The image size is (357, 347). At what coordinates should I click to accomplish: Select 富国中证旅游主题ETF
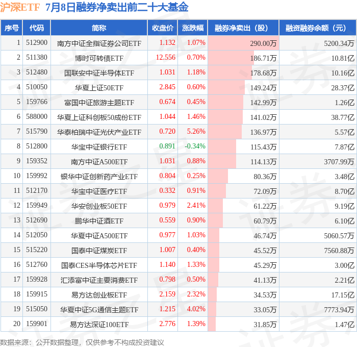pos(99,103)
